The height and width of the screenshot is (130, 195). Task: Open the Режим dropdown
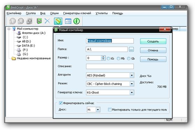click(x=132, y=84)
